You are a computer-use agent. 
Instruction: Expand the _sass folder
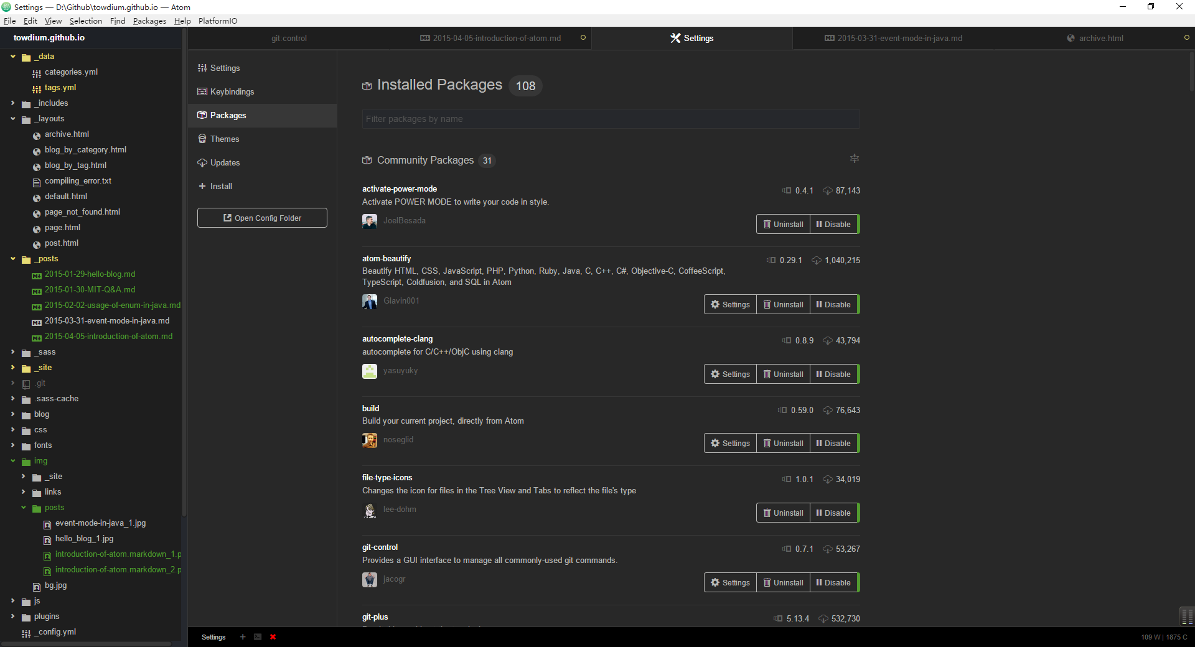(x=13, y=352)
